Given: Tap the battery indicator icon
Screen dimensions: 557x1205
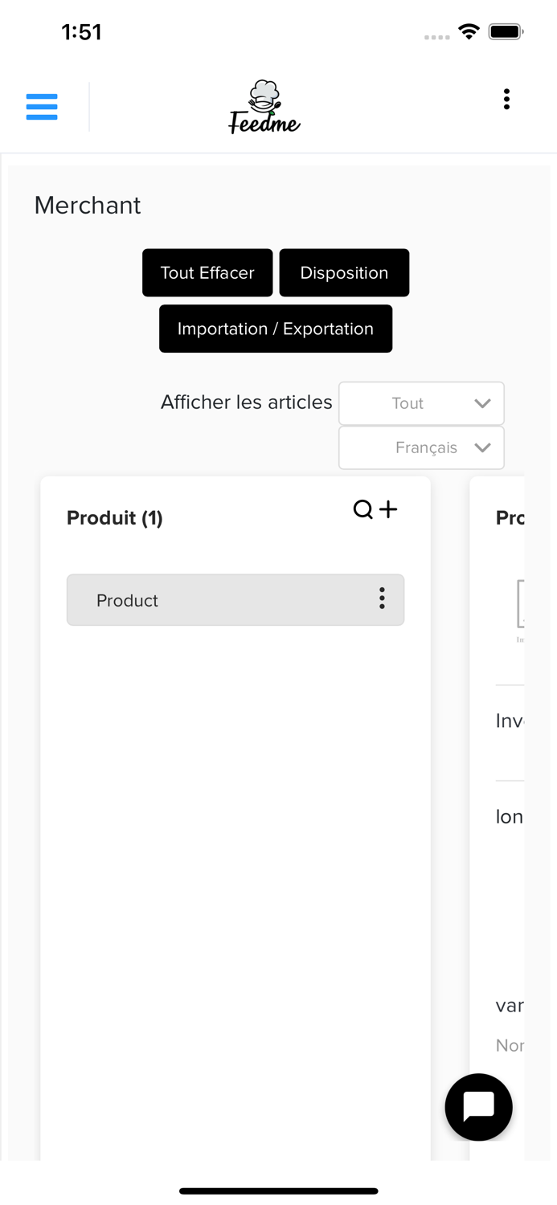Looking at the screenshot, I should [x=506, y=32].
